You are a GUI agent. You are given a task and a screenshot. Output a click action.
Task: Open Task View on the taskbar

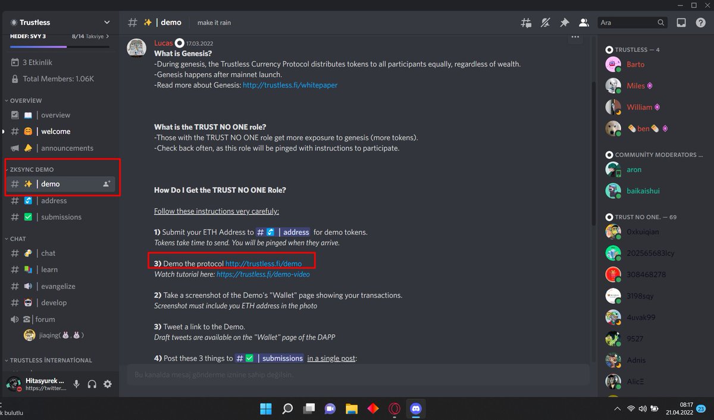[309, 409]
